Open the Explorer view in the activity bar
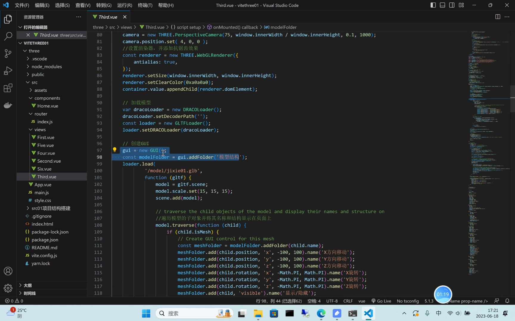 coord(7,19)
